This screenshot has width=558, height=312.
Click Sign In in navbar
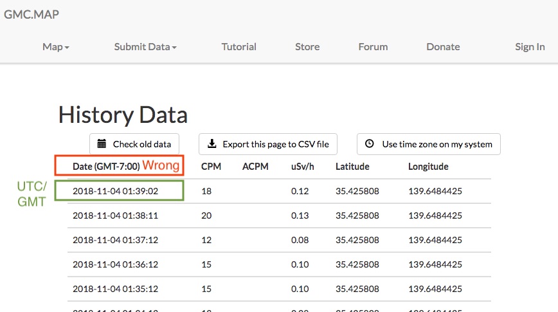(530, 47)
